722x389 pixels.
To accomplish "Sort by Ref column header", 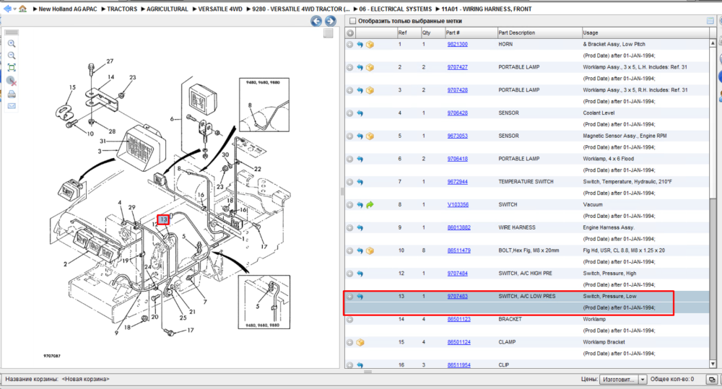I will (x=409, y=32).
